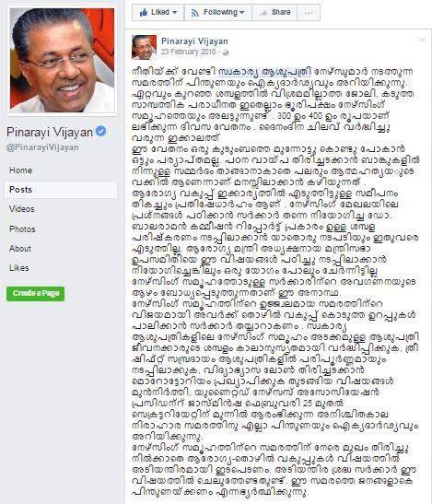Screen dimensions: 432x504
Task: Open the post options chevron at the post's top right
Action: (421, 41)
